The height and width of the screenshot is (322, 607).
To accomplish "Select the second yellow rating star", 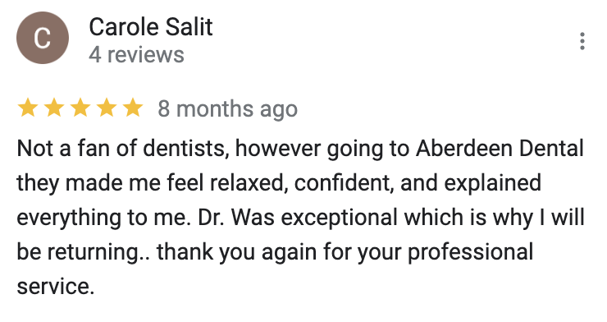I will coord(54,108).
